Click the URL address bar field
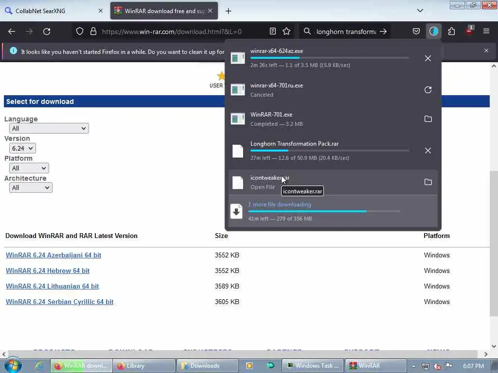 tap(183, 32)
